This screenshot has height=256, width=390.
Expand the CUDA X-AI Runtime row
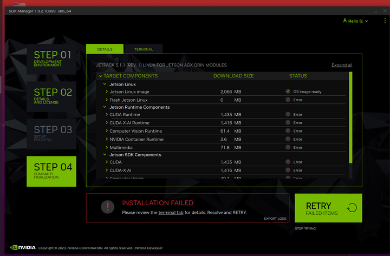107,122
